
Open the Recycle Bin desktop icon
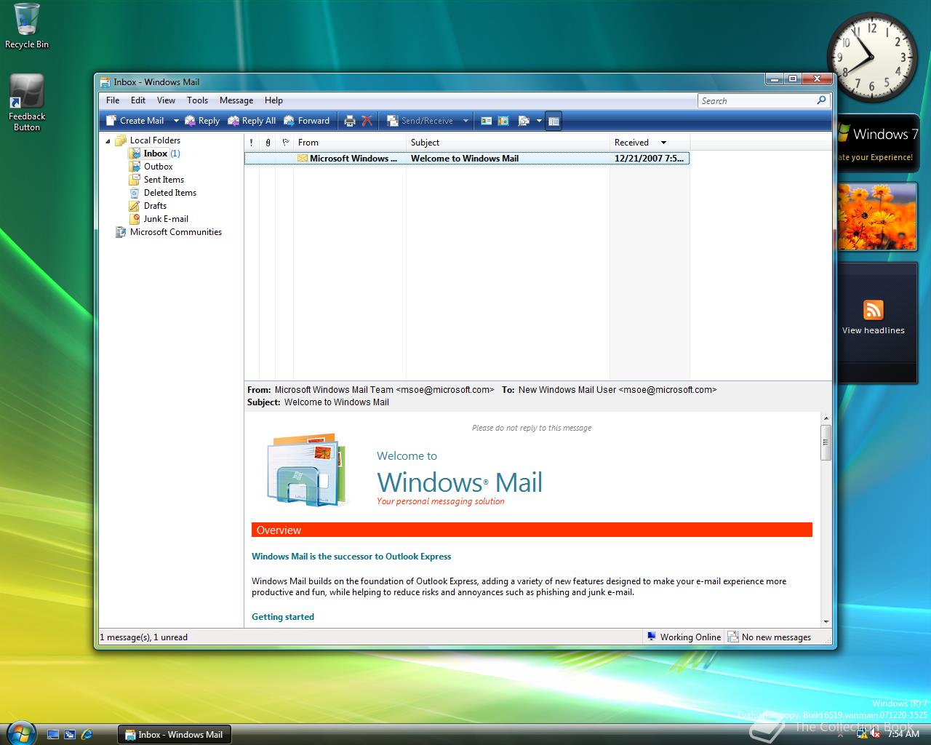pos(27,26)
